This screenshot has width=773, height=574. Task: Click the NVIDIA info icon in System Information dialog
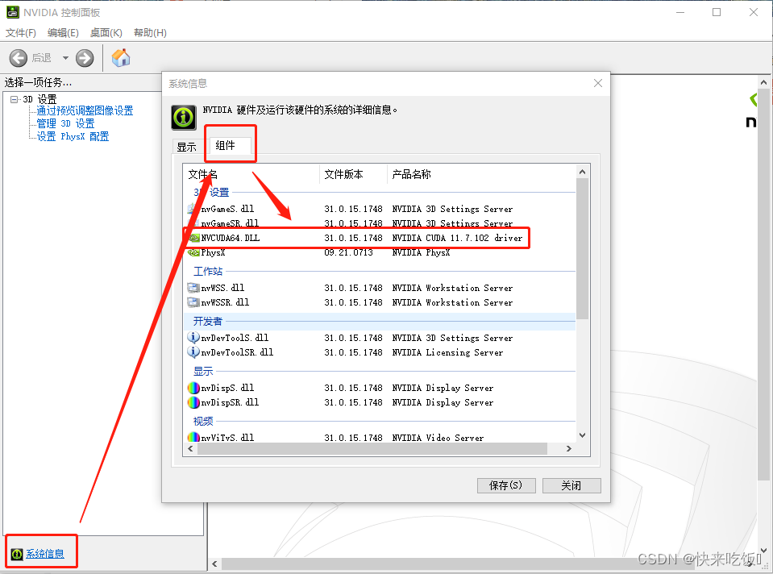tap(183, 117)
